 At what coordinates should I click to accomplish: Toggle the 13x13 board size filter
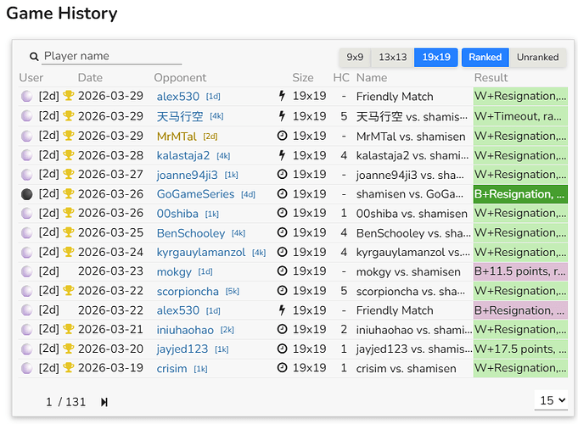click(x=393, y=58)
